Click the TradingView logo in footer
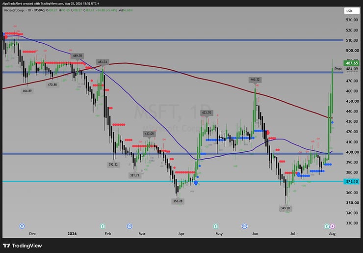 [23, 246]
